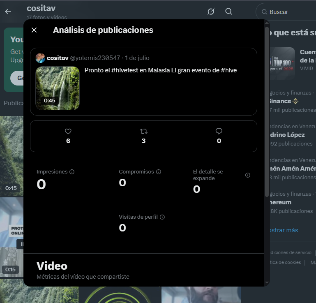
Task: Click the back arrow beside cositav
Action: pyautogui.click(x=8, y=12)
